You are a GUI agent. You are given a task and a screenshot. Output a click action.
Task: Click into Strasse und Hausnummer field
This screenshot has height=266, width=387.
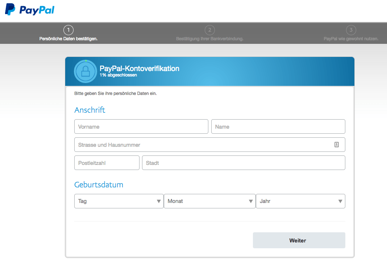[209, 145]
